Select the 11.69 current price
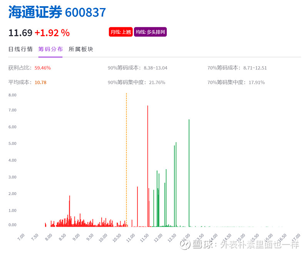Screen dimensions: 308x254 click(20, 33)
